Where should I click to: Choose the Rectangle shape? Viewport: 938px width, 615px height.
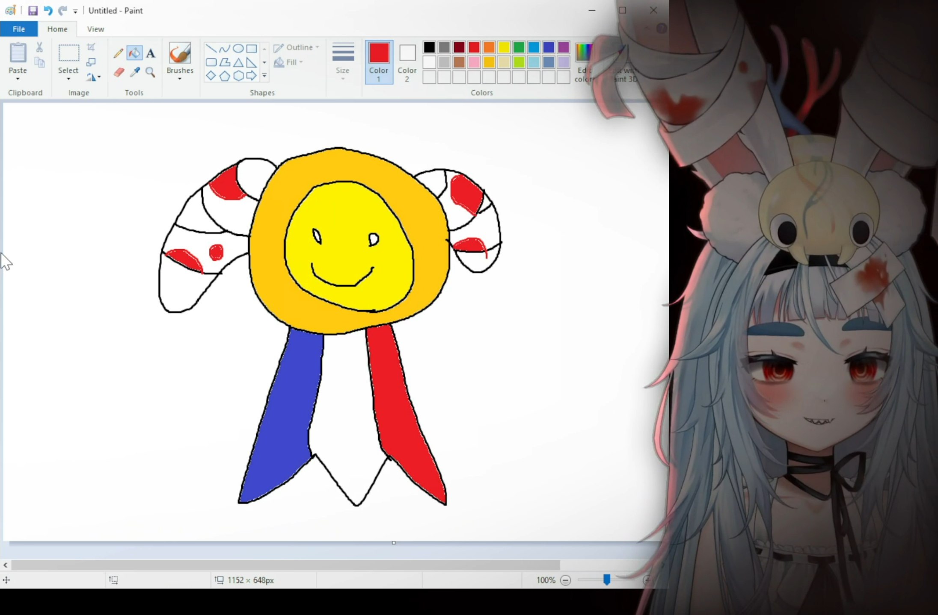tap(252, 48)
